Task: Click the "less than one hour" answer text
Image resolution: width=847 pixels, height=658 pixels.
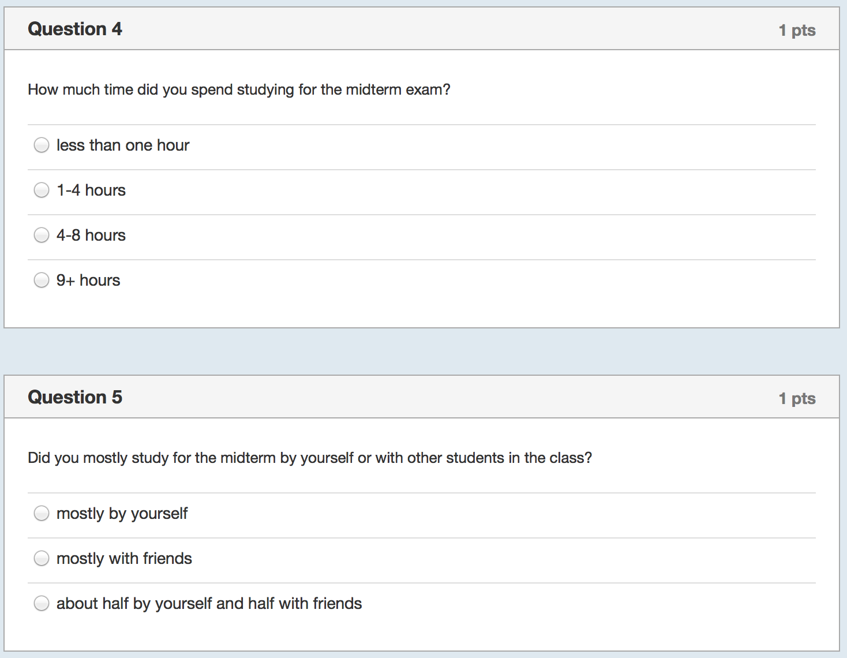Action: (x=123, y=145)
